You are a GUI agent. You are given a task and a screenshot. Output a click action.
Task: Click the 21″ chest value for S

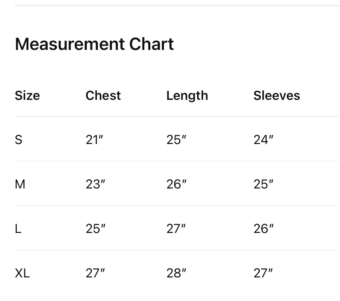coord(94,140)
